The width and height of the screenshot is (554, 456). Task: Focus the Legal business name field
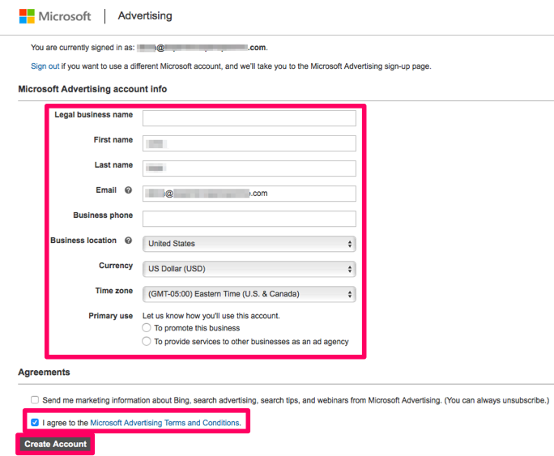249,118
